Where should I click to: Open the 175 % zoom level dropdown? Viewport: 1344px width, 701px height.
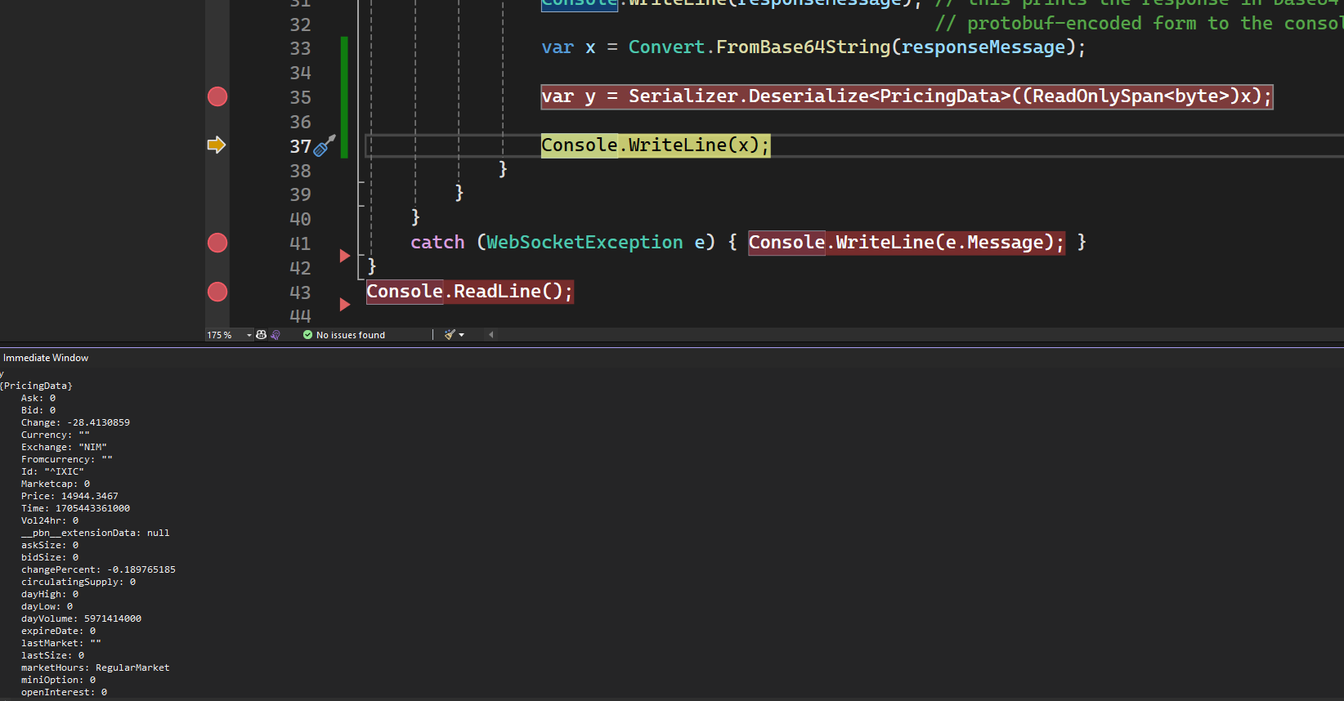click(x=249, y=335)
